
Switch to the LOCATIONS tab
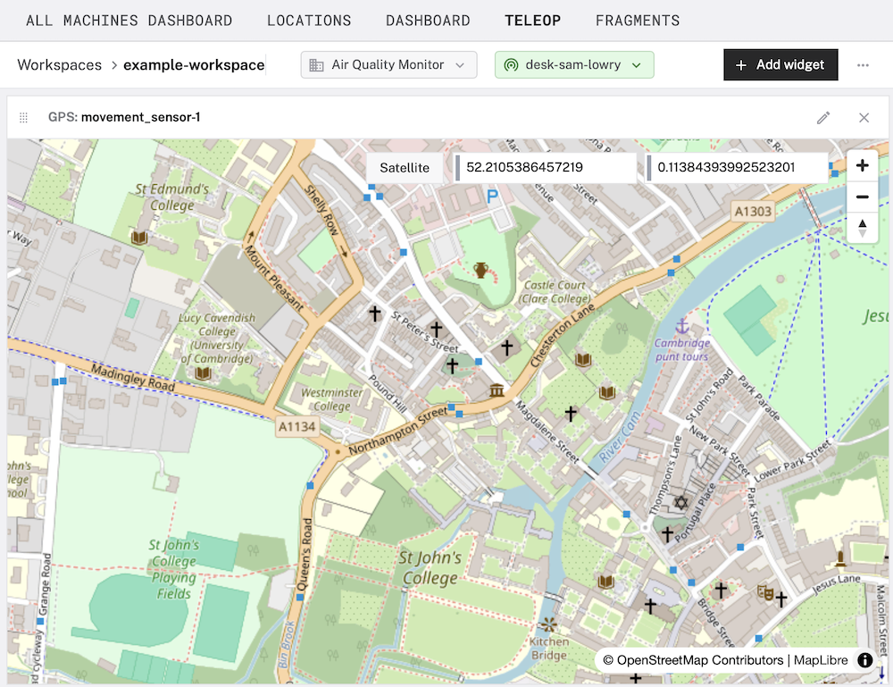[x=309, y=20]
